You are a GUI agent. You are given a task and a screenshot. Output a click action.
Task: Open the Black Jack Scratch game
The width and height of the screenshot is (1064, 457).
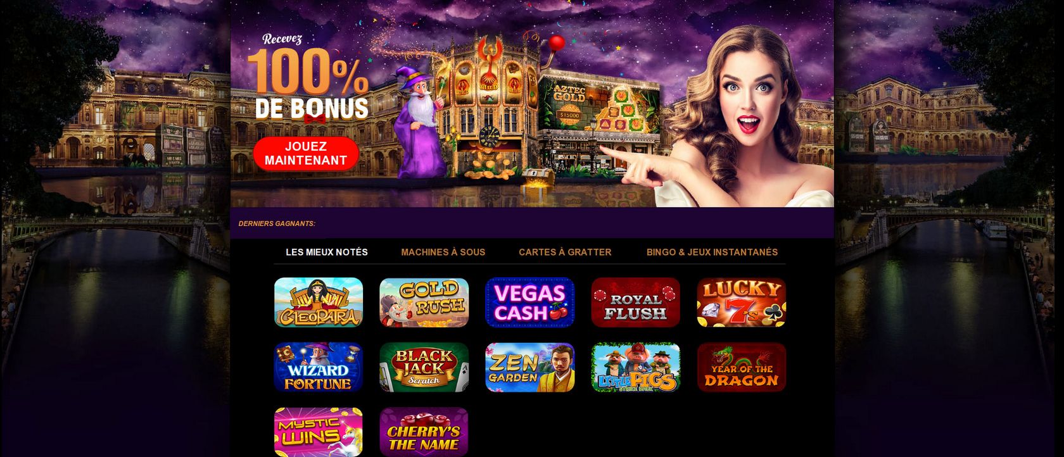[424, 368]
